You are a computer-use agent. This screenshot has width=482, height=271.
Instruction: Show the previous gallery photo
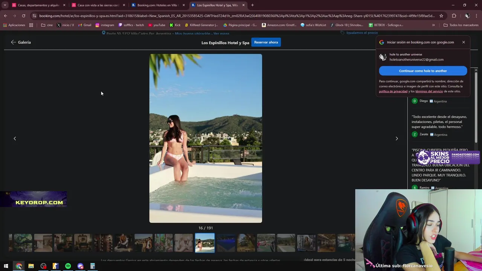point(15,139)
